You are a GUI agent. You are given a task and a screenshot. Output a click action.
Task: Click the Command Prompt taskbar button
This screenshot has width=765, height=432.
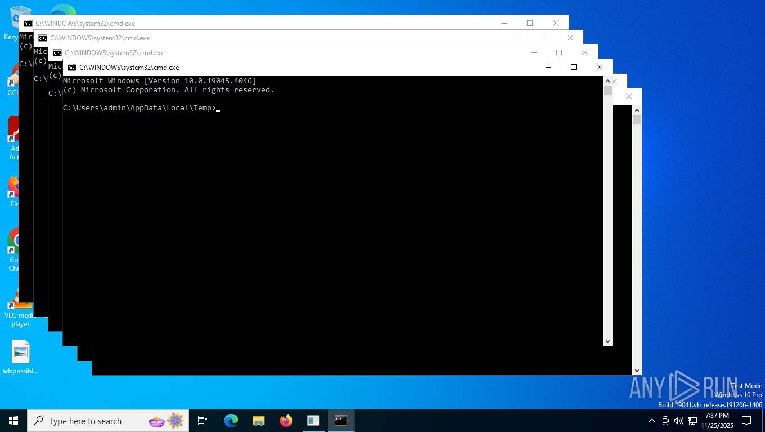[341, 421]
